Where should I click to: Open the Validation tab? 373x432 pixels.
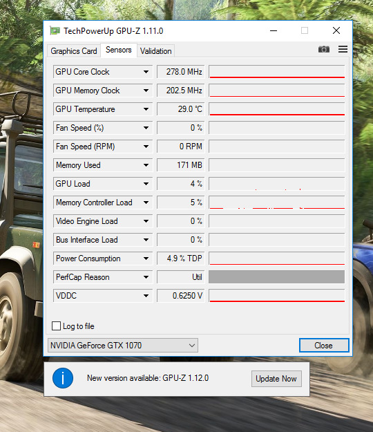coord(156,51)
